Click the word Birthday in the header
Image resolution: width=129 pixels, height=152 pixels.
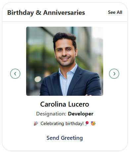point(21,13)
